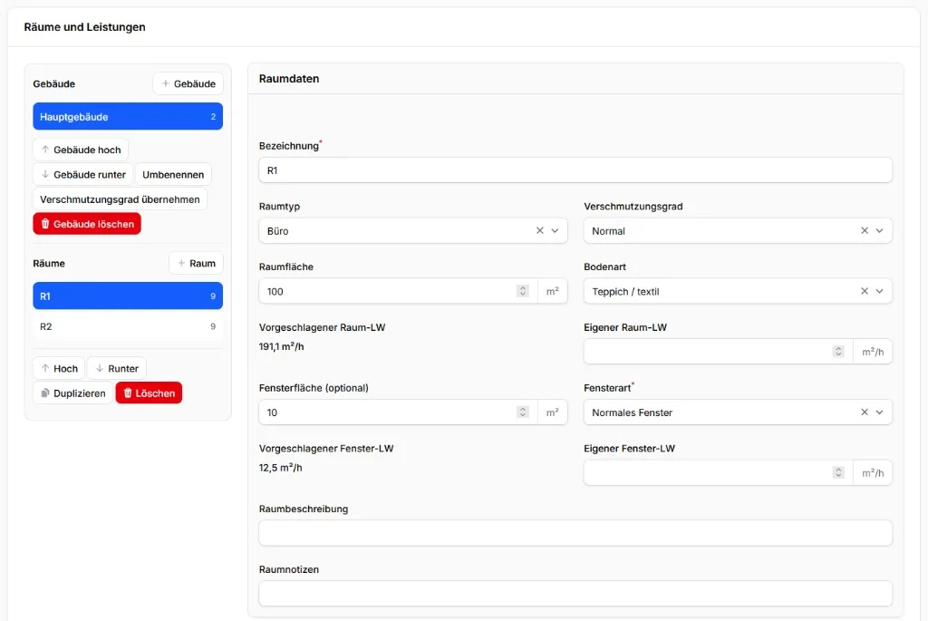Select the Hauptgebäude building entry
This screenshot has width=928, height=621.
(128, 117)
